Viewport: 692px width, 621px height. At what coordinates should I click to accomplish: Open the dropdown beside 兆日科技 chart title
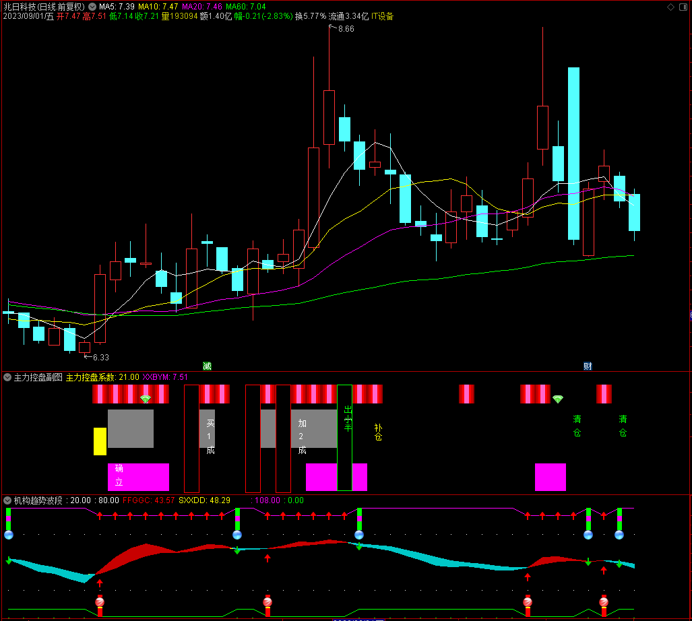92,7
